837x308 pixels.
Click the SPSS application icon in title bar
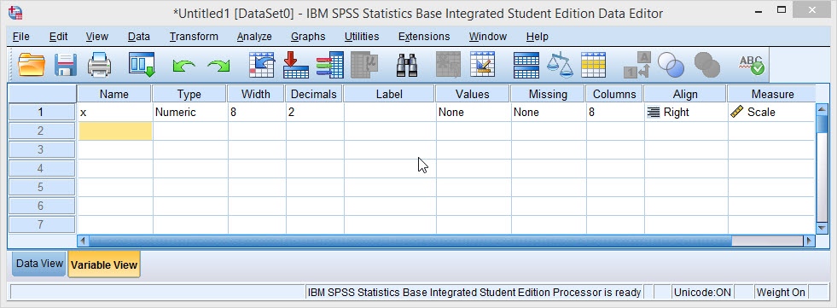click(16, 12)
